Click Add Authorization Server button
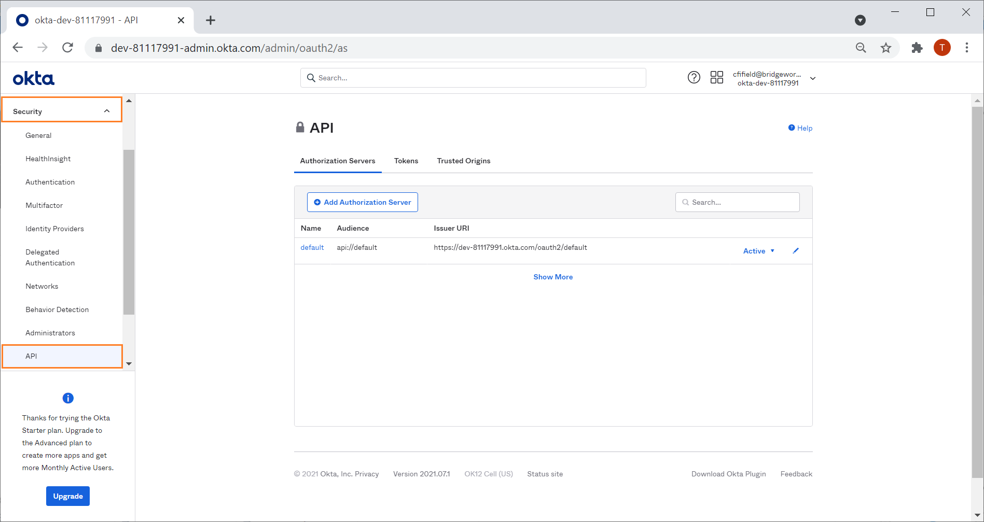Screen dimensions: 984x522 click(363, 202)
